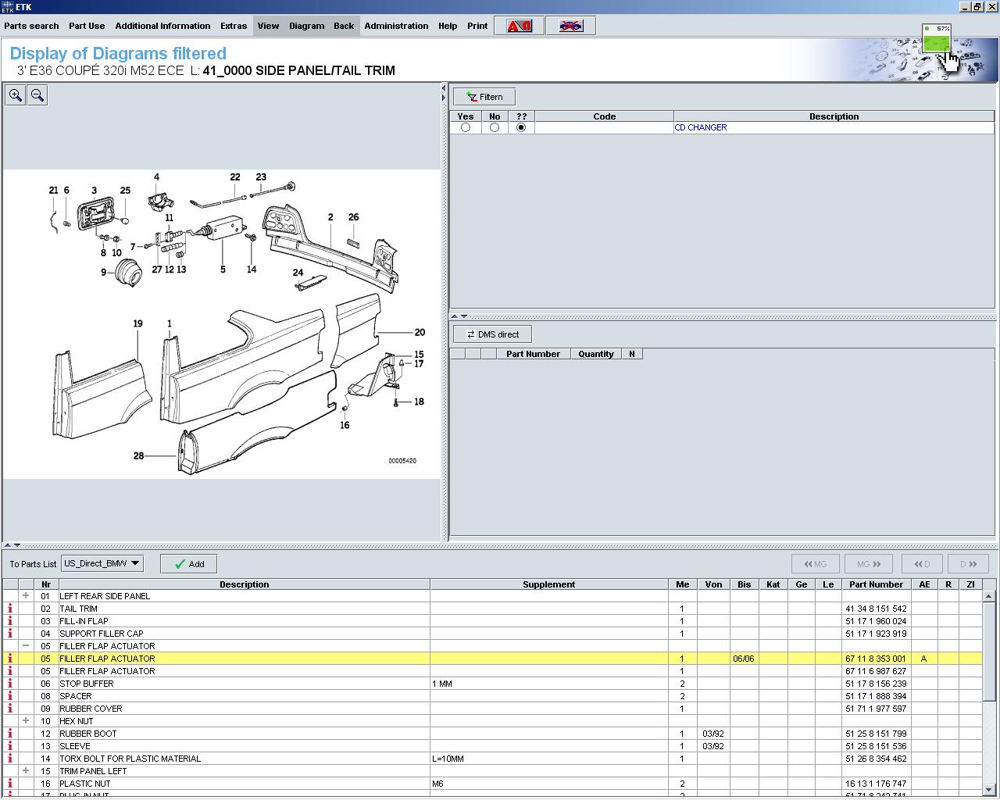Screen dimensions: 1000x800
Task: Open info icon for part 67 11 6 987 627
Action: [x=10, y=671]
